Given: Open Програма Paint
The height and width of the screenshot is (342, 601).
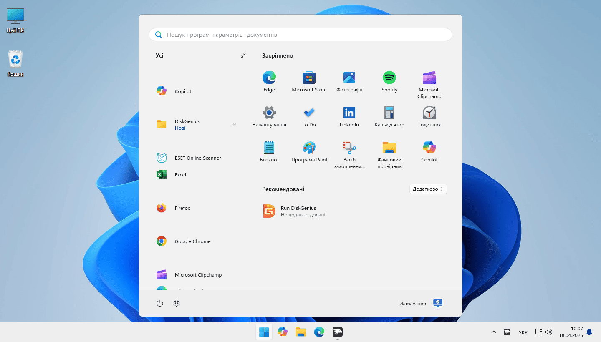Looking at the screenshot, I should click(309, 152).
